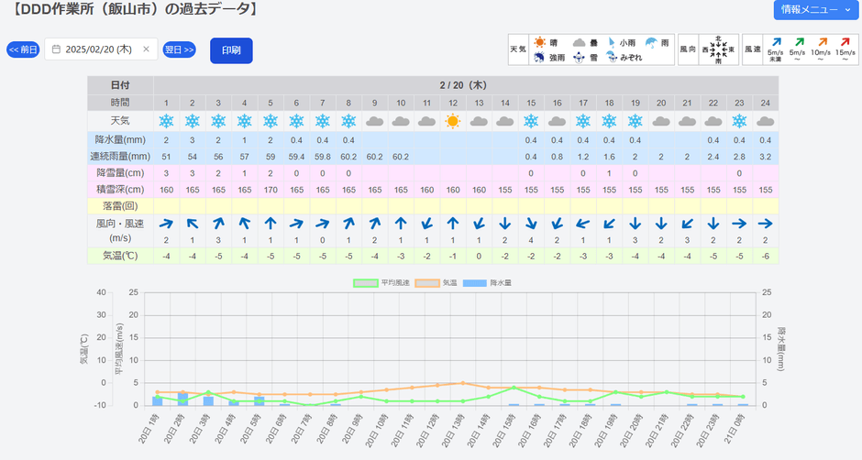Clear the date using the X icon
This screenshot has height=460, width=862.
[x=146, y=49]
